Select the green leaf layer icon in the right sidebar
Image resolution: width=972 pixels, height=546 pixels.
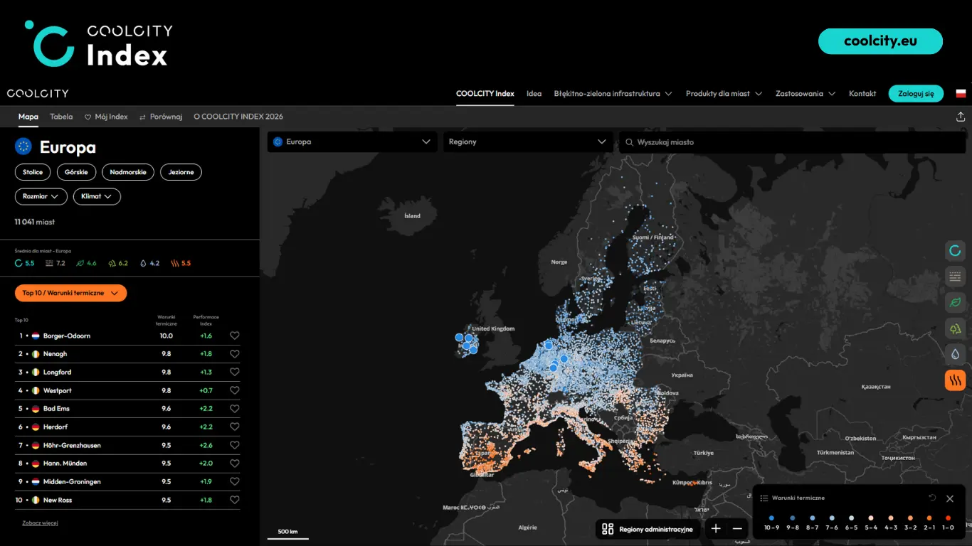(x=955, y=302)
